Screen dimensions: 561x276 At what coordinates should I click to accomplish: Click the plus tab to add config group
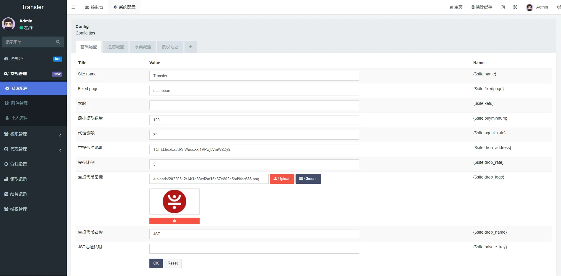click(x=190, y=47)
